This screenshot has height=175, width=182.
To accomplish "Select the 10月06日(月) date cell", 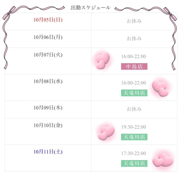I will point(48,37).
